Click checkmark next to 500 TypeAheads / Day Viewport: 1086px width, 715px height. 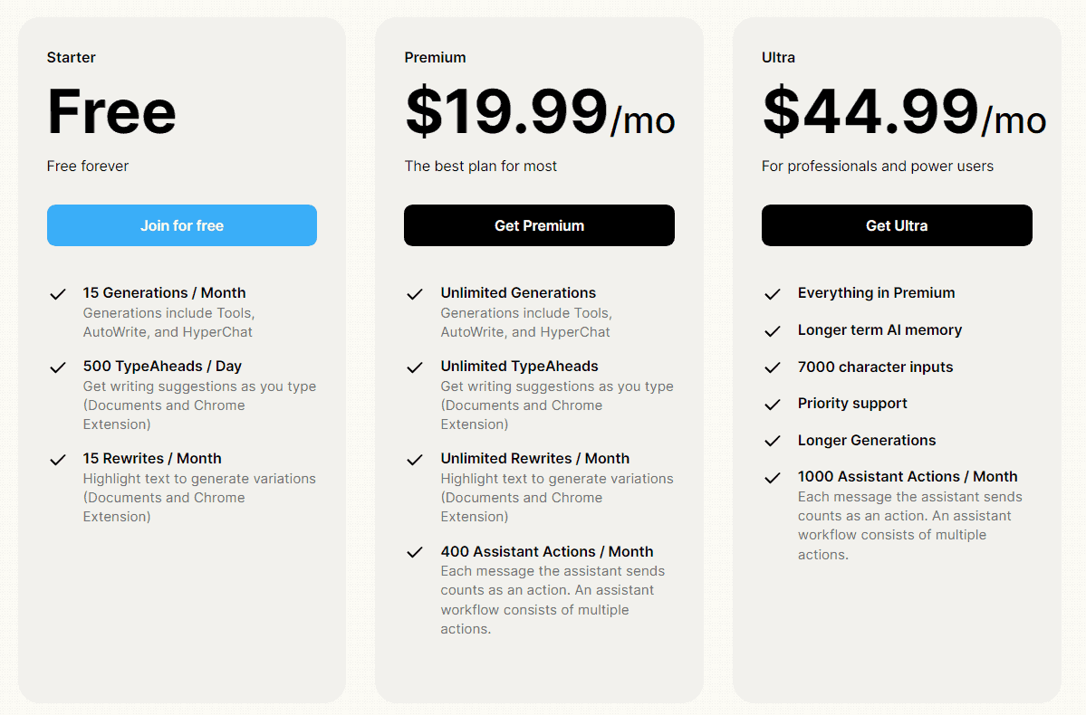coord(58,367)
